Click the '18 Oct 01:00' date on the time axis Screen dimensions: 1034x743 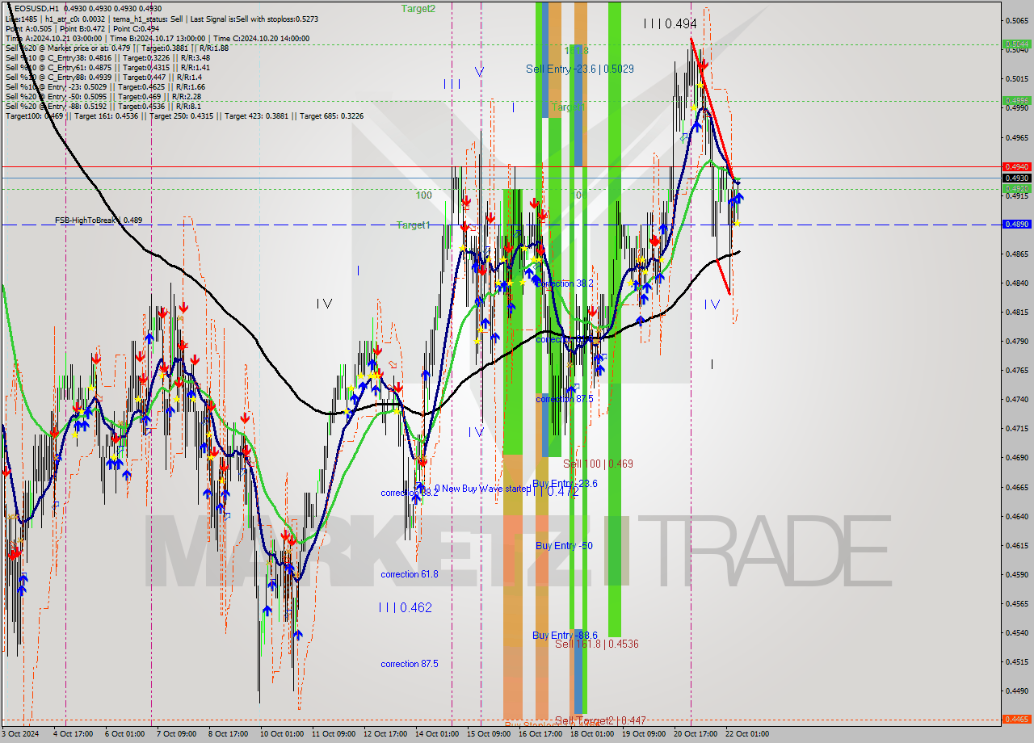tap(592, 734)
